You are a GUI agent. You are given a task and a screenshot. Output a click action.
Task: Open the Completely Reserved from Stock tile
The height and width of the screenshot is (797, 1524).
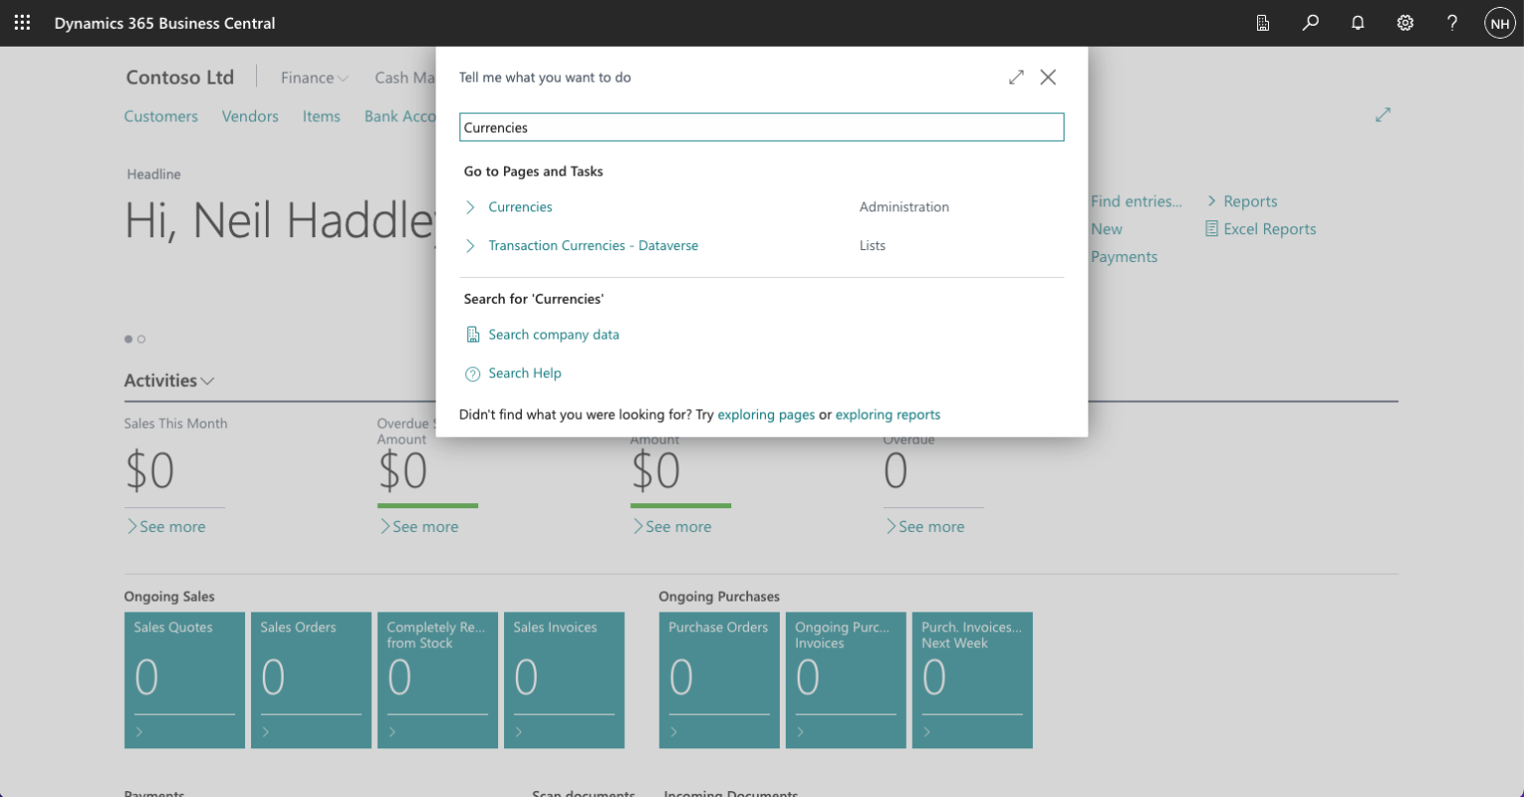click(438, 680)
